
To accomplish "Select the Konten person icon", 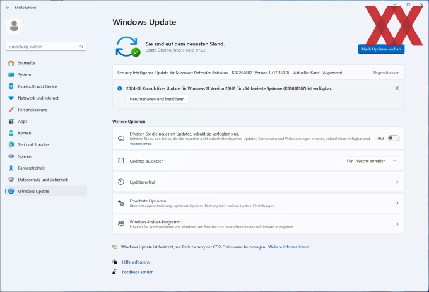I will pyautogui.click(x=11, y=133).
